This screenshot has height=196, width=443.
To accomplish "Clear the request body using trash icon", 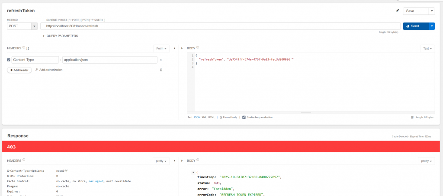I will point(412,117).
